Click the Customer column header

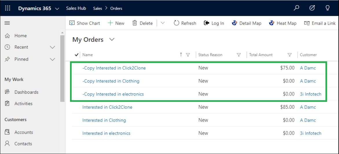coord(308,55)
